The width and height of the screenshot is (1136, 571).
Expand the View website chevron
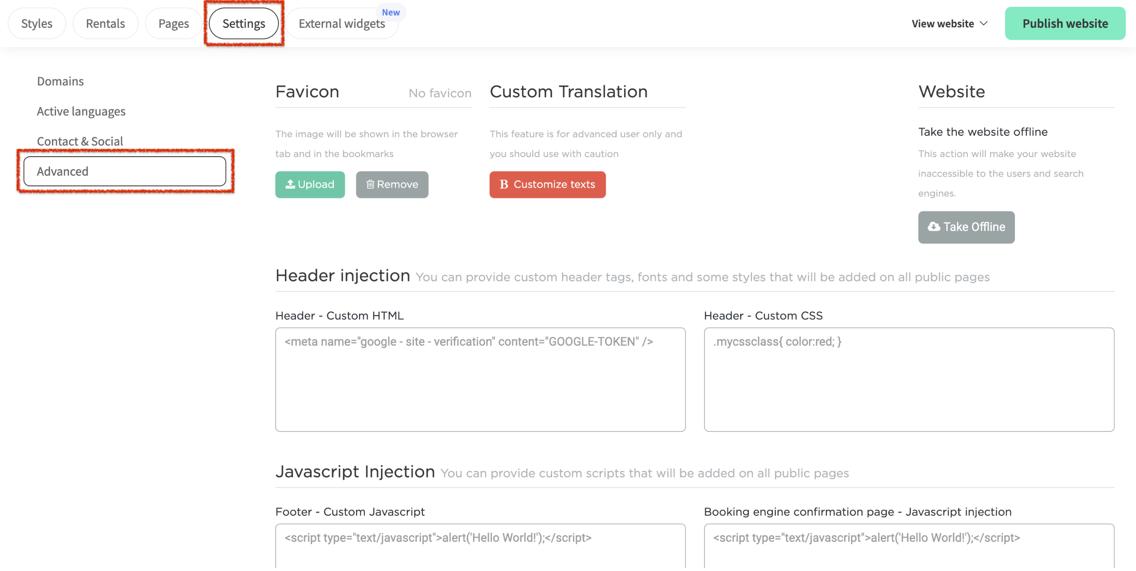[x=983, y=23]
